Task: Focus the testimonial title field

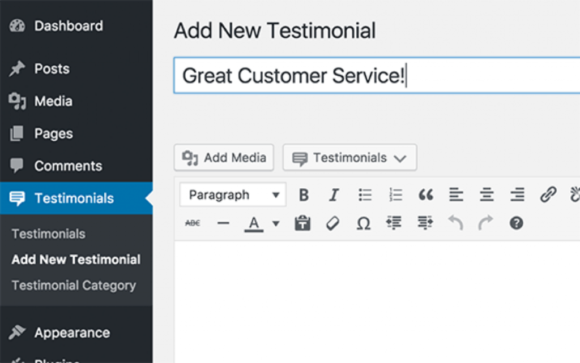Action: (x=377, y=76)
